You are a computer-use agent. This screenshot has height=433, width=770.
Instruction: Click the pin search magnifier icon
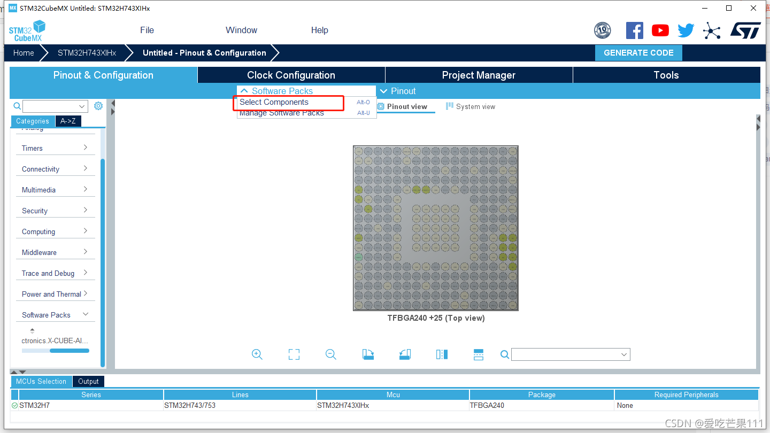[x=504, y=354]
